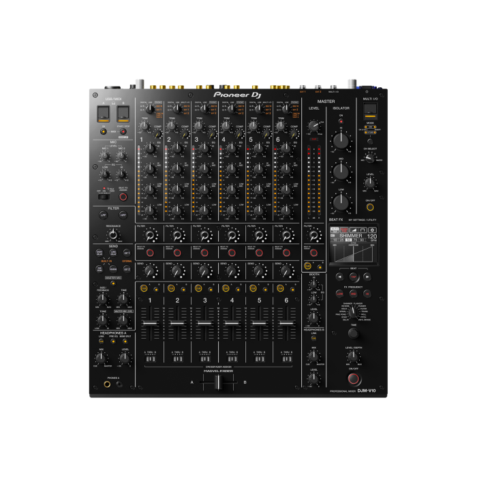Viewport: 477px width, 477px height.
Task: Tap the beat left arrow button
Action: point(339,277)
